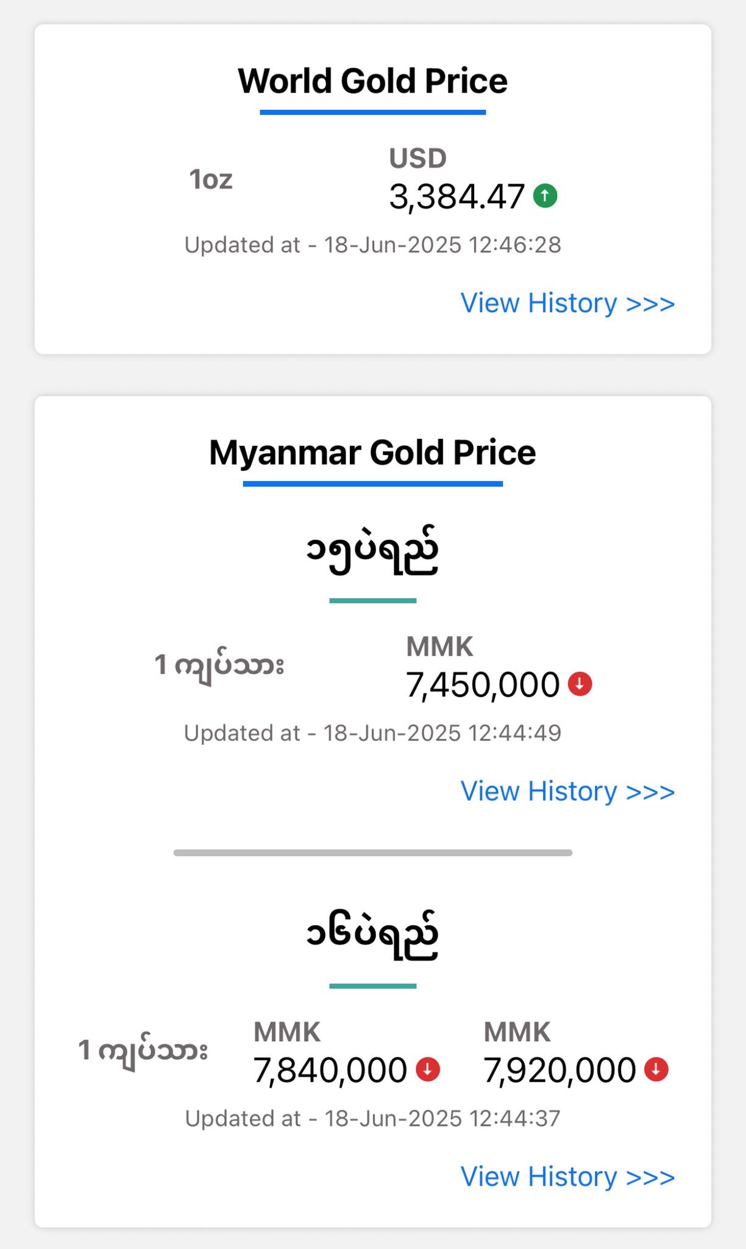Click the green up arrow beside 3,384.47

tap(545, 196)
